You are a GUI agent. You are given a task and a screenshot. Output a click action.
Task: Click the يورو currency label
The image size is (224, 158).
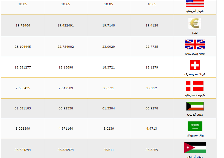tap(195, 33)
